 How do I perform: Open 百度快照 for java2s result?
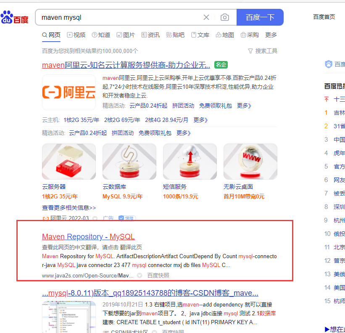[x=158, y=275]
